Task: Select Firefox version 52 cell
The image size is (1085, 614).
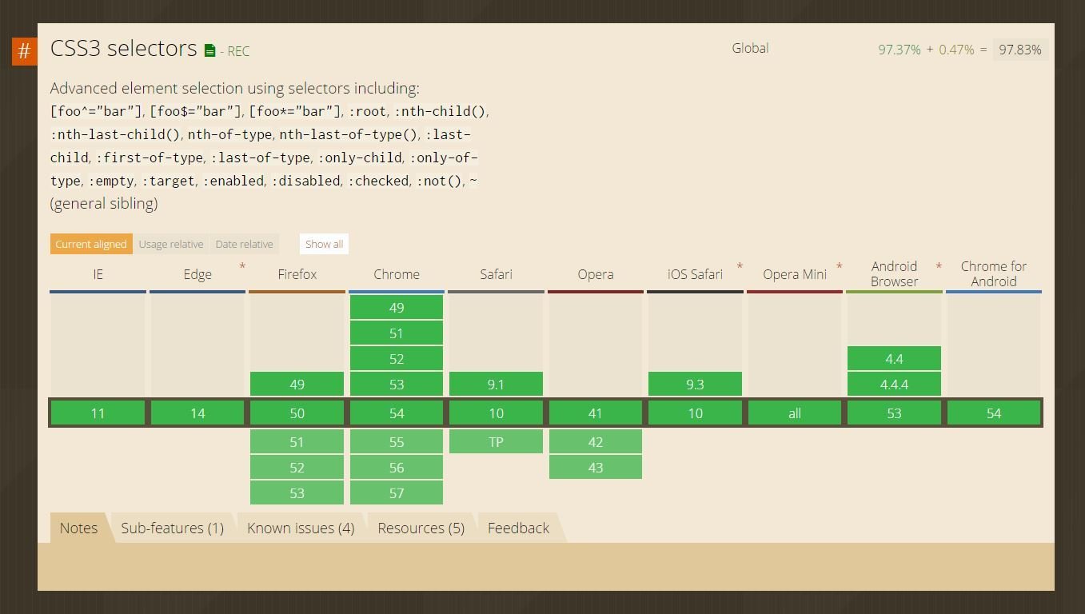Action: (297, 468)
